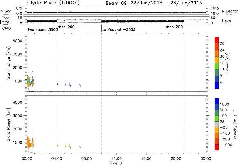Click the "16:00" time tick label
Screen dimensions: 238x165
146,159
